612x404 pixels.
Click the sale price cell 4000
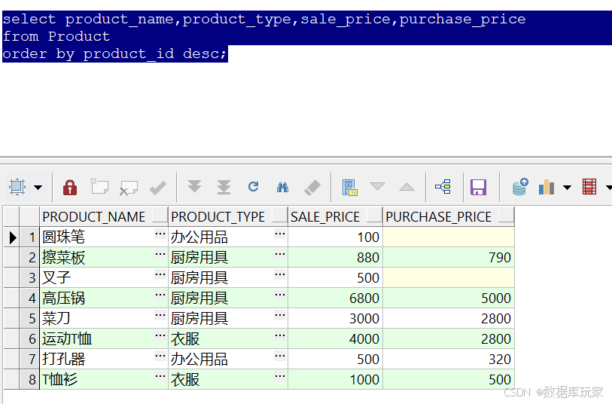[x=335, y=338]
